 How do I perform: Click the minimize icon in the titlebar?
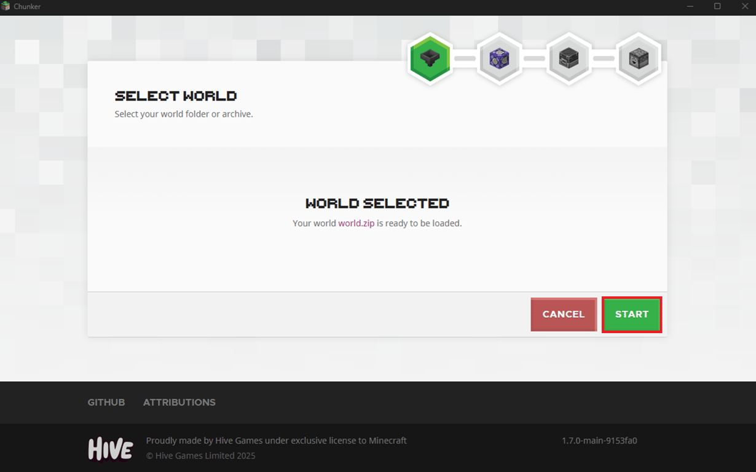point(691,6)
